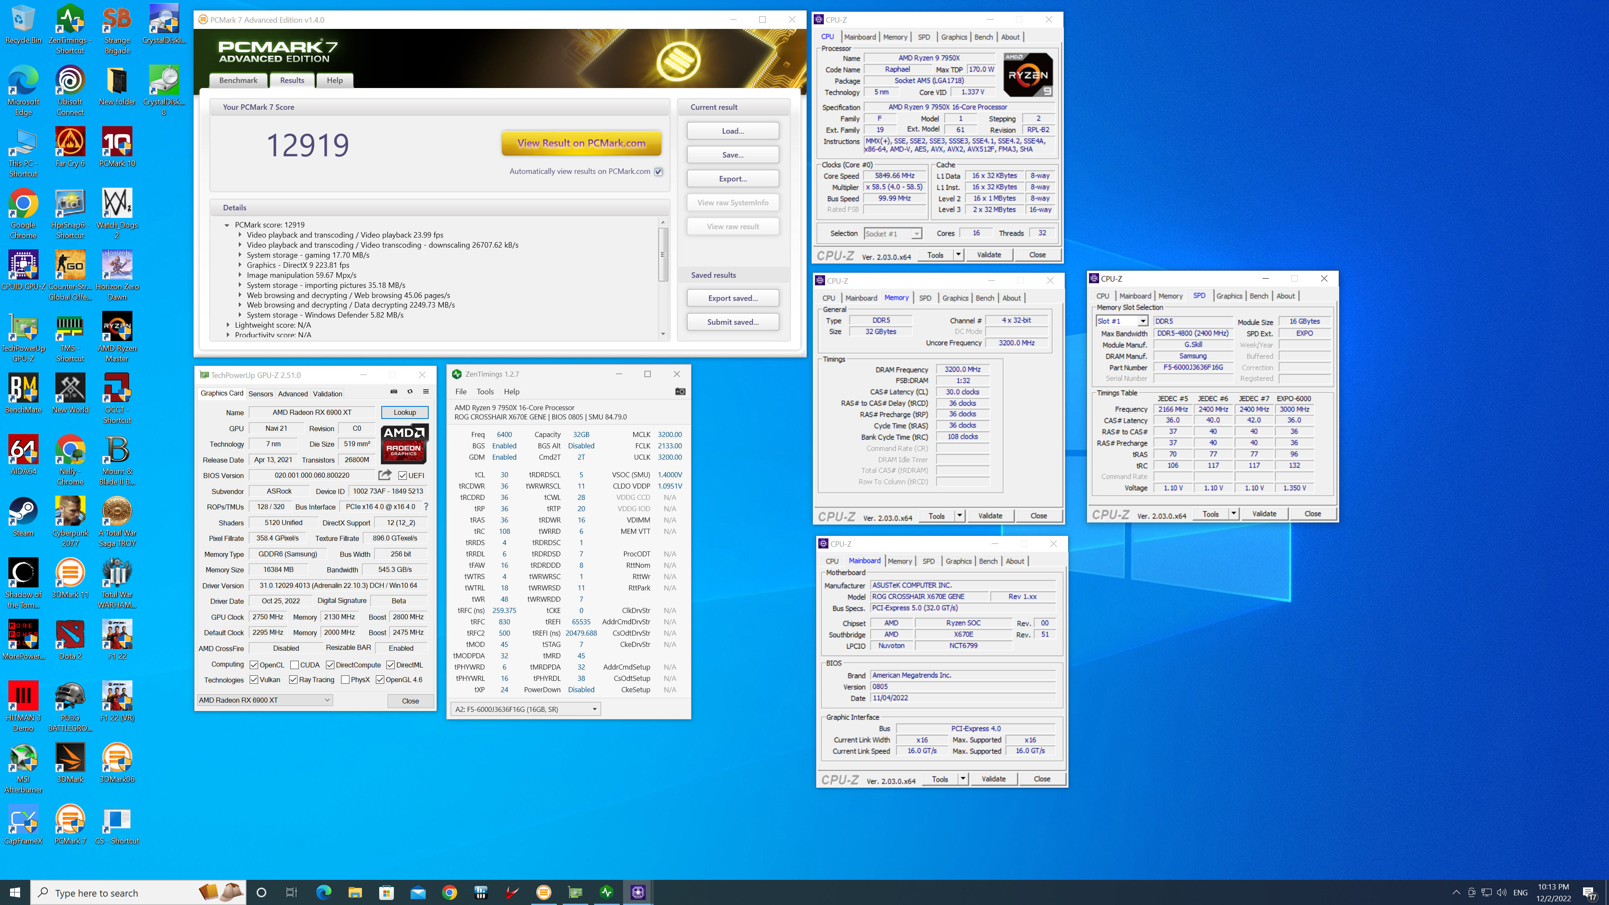Toggle CUDA checkbox in GPU-Z

(294, 665)
